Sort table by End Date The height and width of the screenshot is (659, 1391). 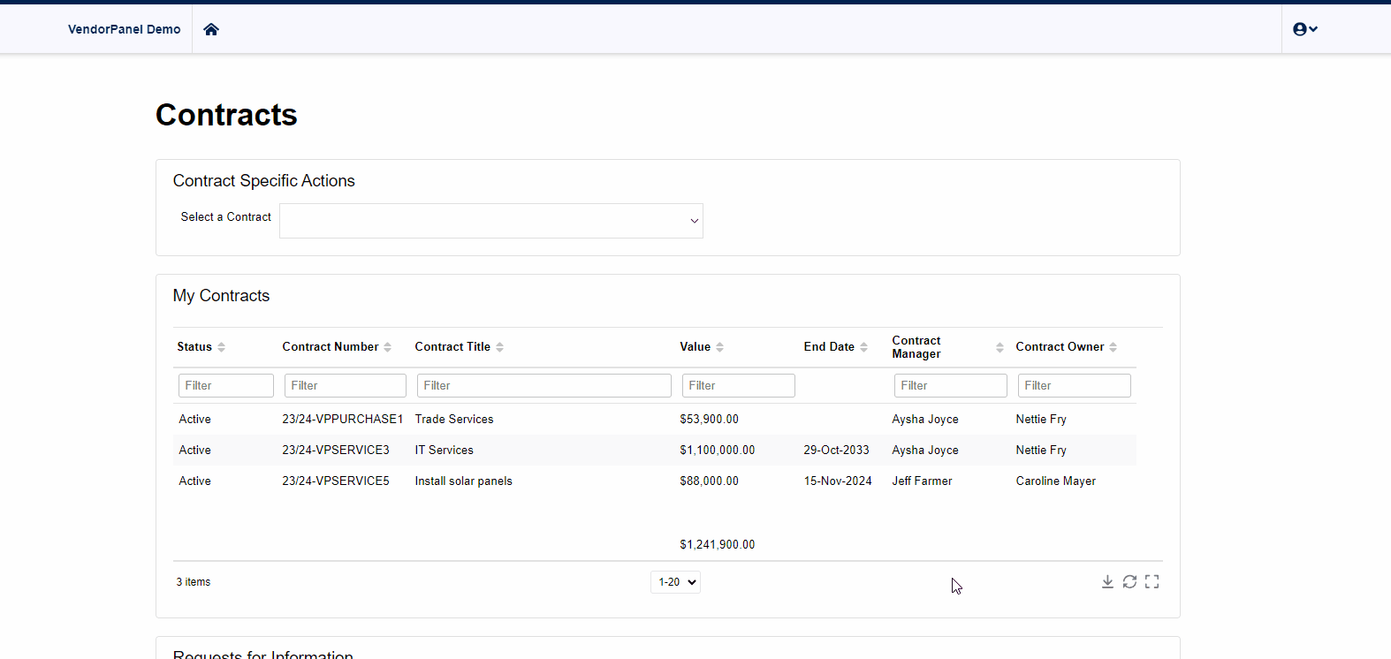pos(863,347)
